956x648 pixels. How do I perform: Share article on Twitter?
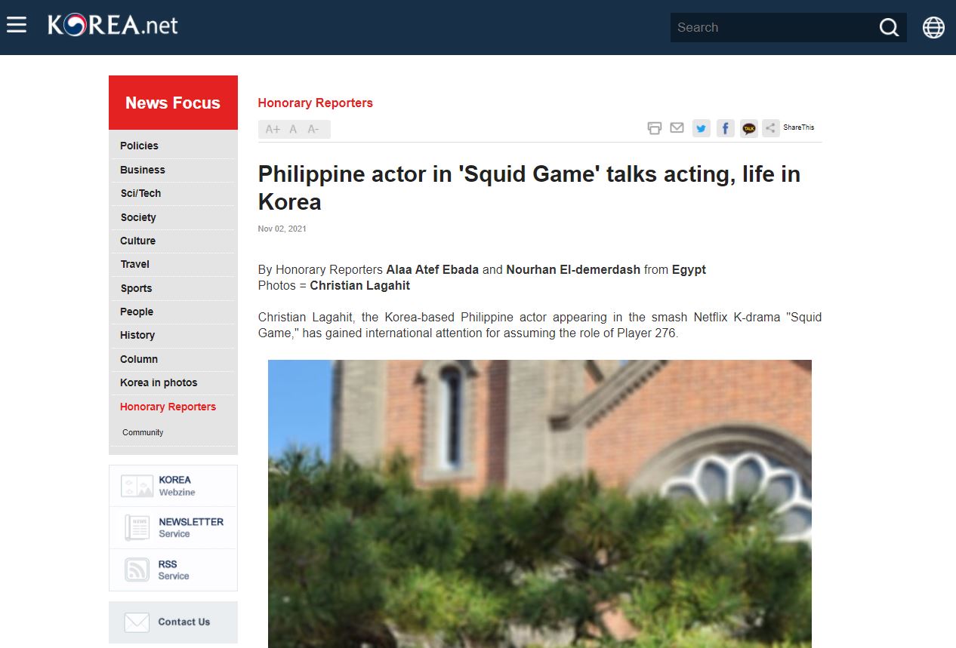(x=702, y=128)
